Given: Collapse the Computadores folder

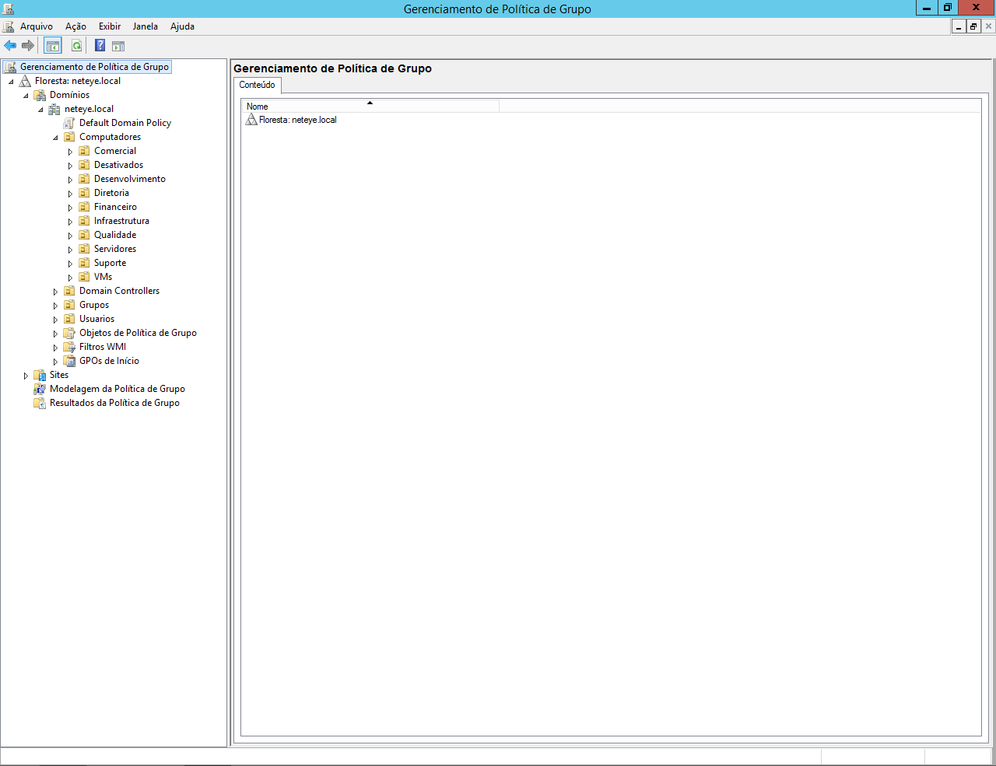Looking at the screenshot, I should tap(55, 138).
